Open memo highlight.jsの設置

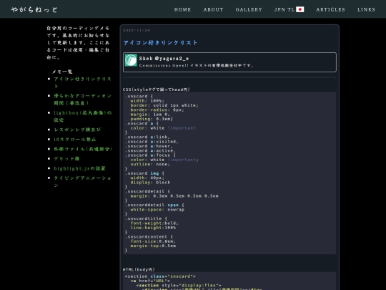click(x=79, y=168)
